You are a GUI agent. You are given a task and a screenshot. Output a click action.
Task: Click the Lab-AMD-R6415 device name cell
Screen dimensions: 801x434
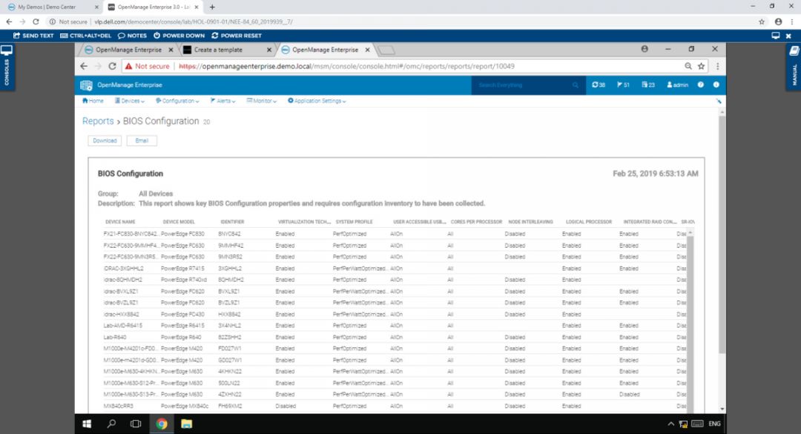(x=123, y=326)
